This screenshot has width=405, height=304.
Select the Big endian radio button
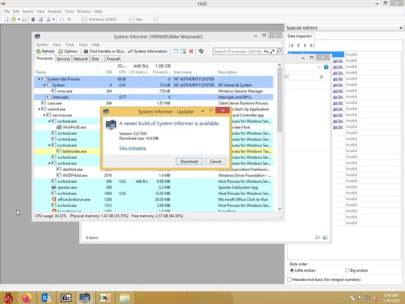(347, 270)
